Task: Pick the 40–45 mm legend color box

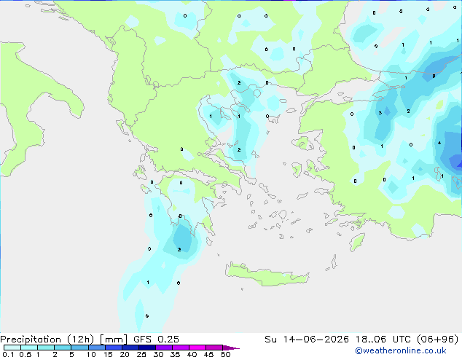Action: click(x=197, y=348)
